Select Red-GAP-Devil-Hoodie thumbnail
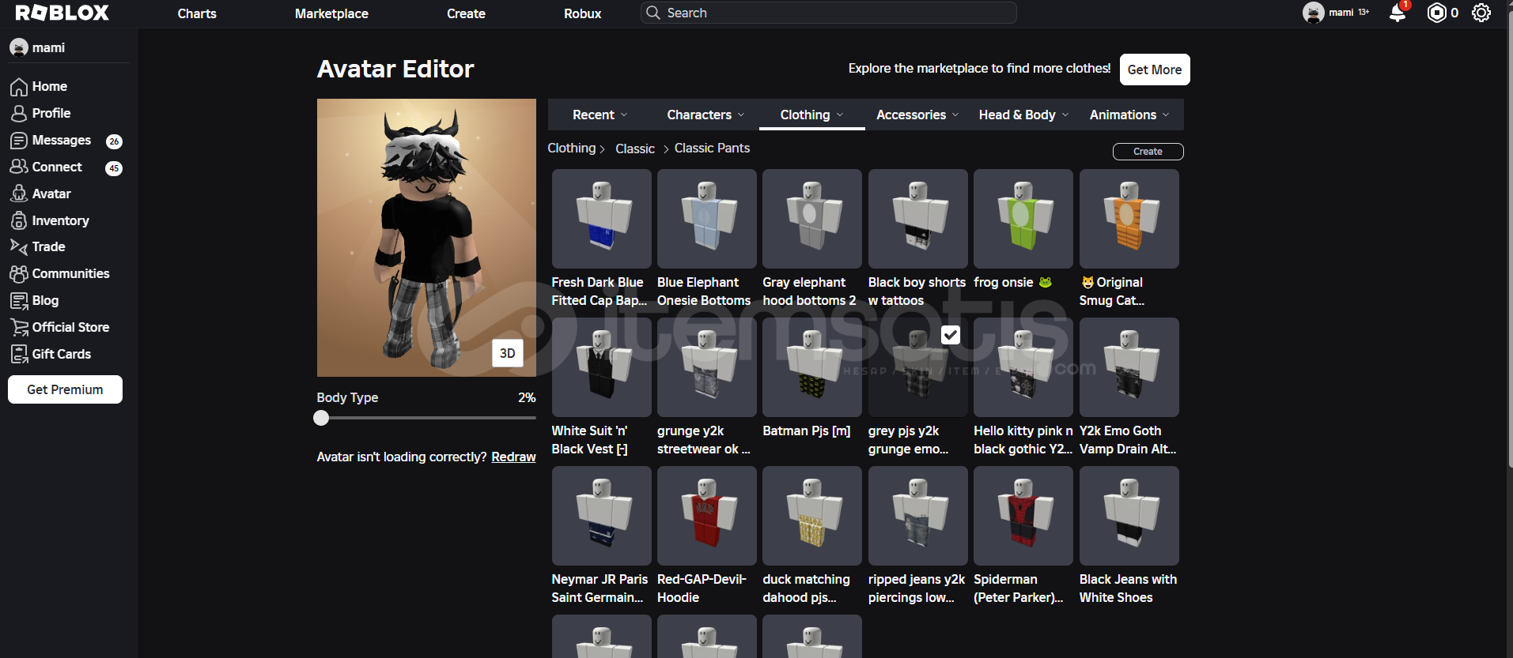 click(x=707, y=516)
